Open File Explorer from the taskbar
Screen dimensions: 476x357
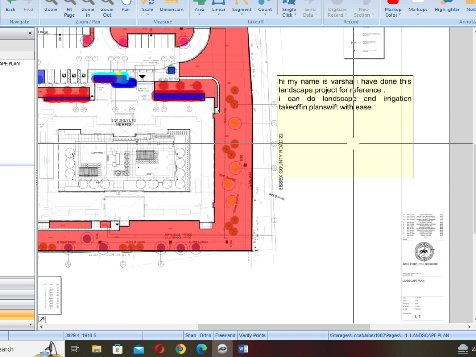(97, 349)
